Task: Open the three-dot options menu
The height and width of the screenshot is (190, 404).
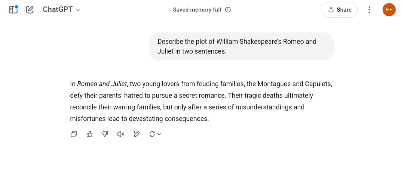Action: 369,10
